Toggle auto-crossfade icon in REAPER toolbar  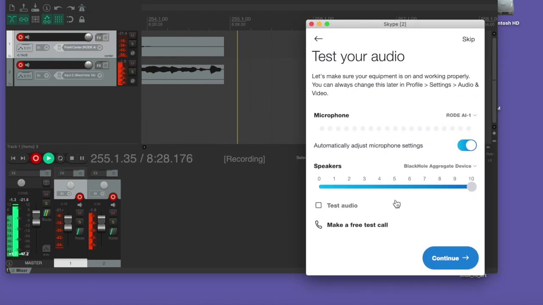(x=12, y=19)
